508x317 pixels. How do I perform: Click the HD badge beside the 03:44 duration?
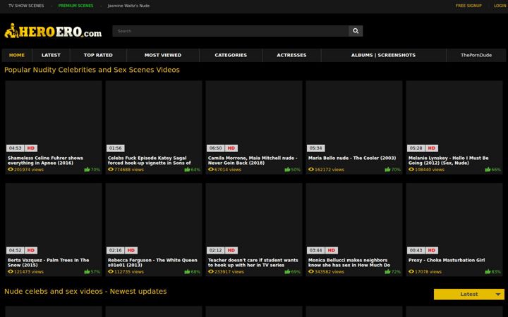[x=332, y=250]
